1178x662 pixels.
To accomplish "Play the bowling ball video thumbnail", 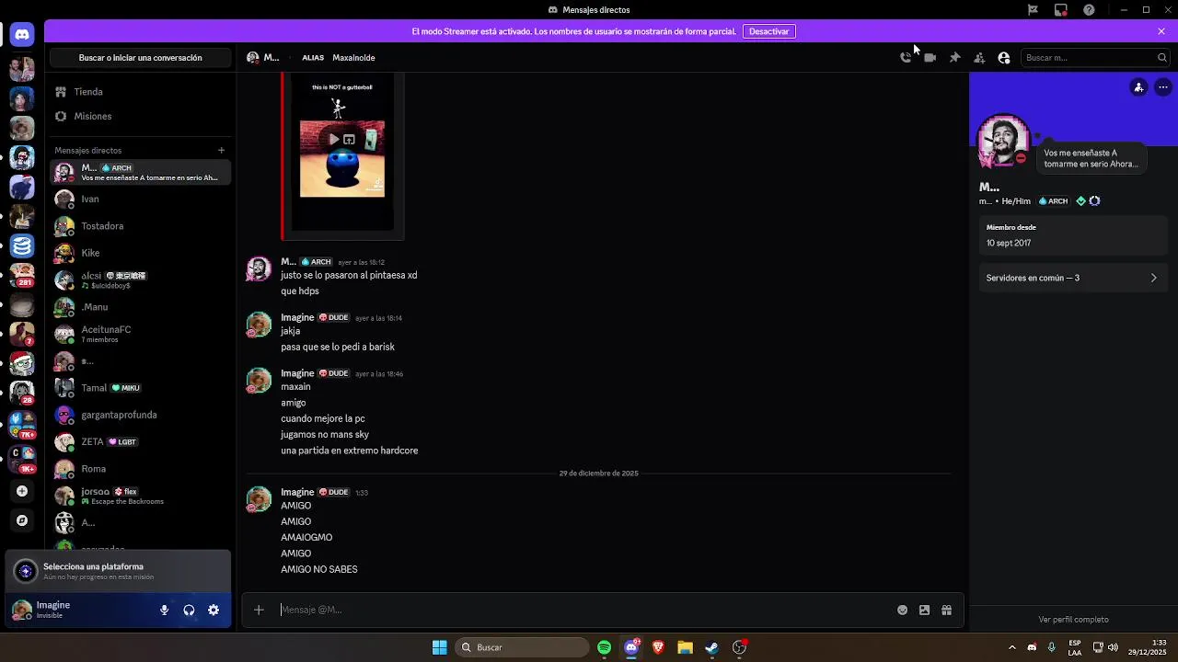I will [x=333, y=140].
